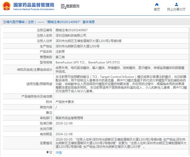Select registration number 国械注准20193140967 value

tap(72, 30)
